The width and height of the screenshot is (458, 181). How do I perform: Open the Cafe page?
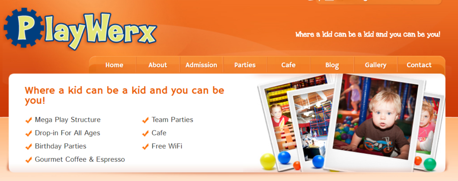coord(288,65)
